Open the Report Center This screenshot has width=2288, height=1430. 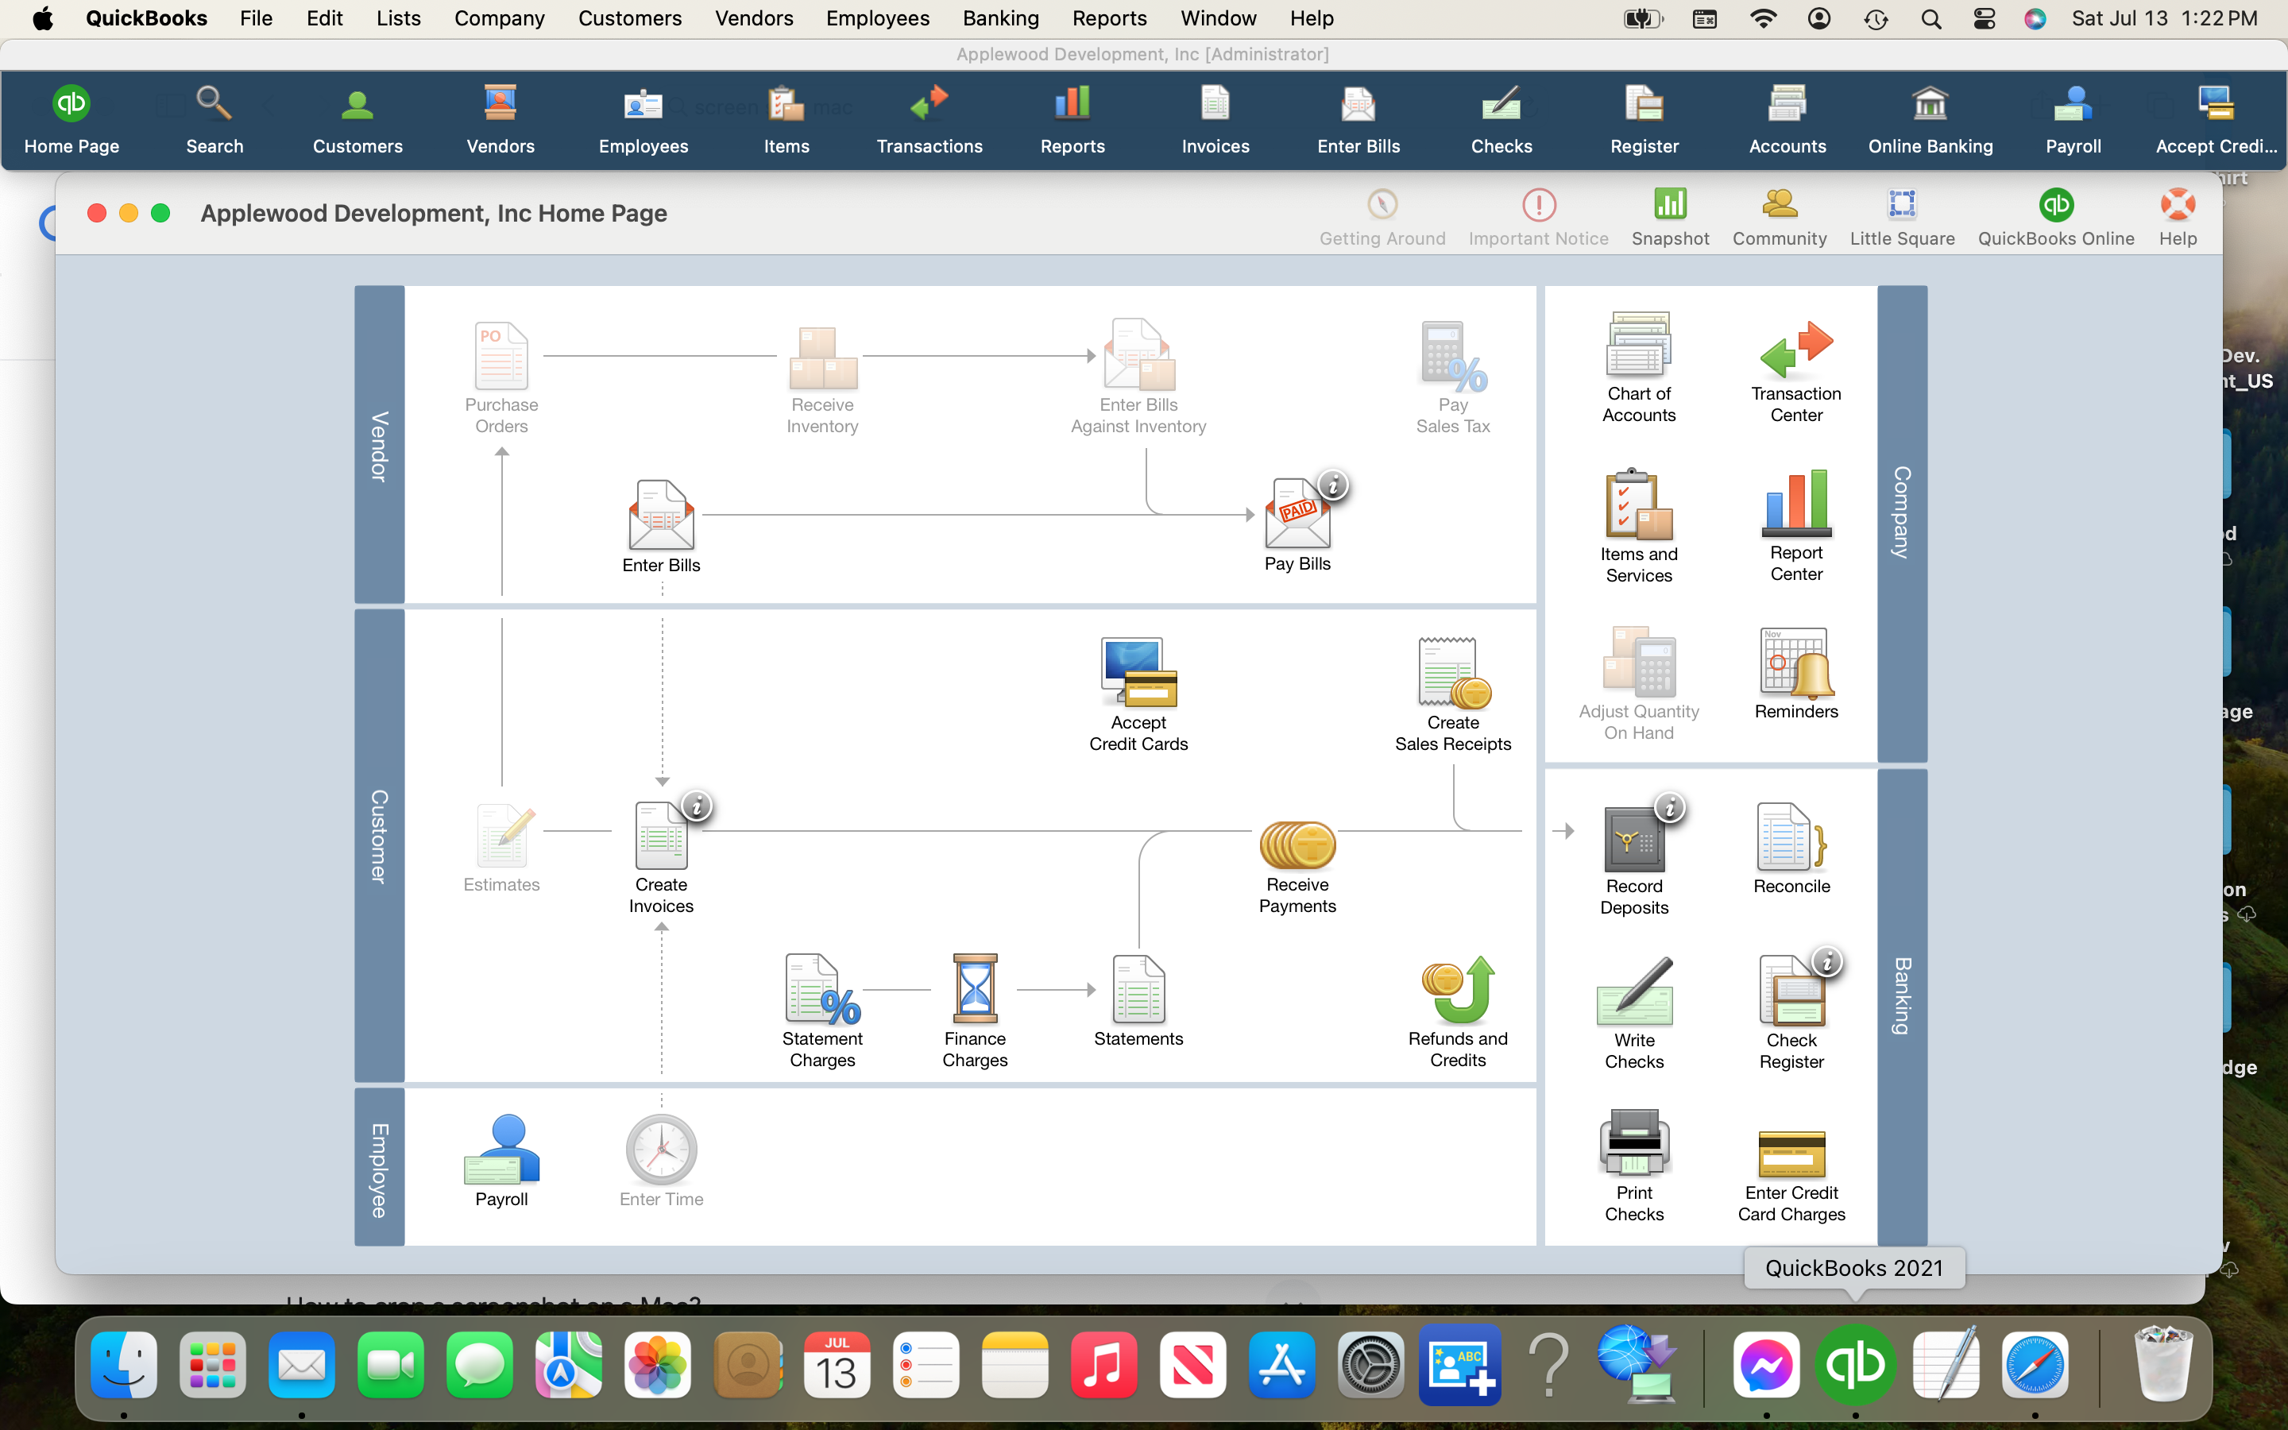1795,504
